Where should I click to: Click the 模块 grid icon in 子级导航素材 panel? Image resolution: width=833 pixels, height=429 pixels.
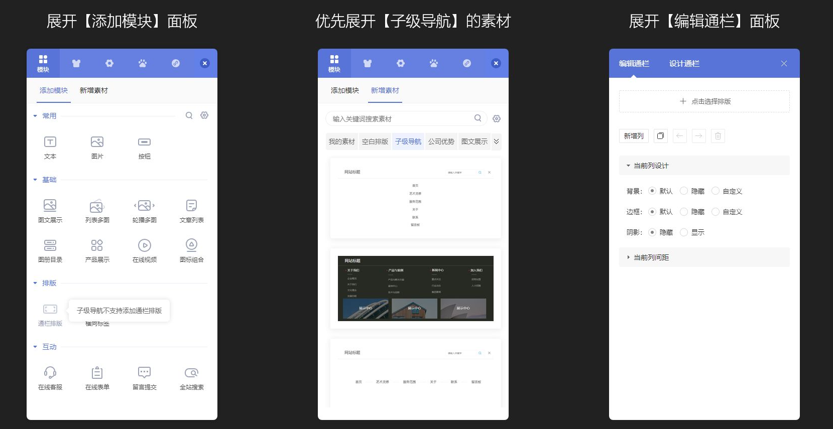(334, 63)
